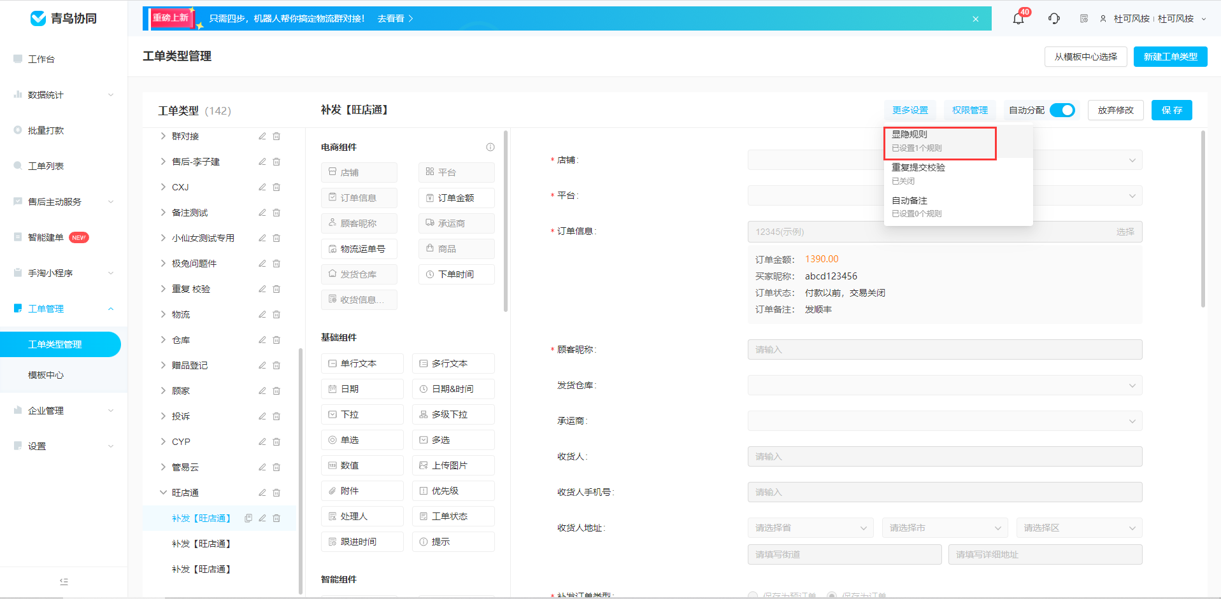The width and height of the screenshot is (1221, 599).
Task: Delete the 物流 category via trash icon
Action: tap(276, 314)
